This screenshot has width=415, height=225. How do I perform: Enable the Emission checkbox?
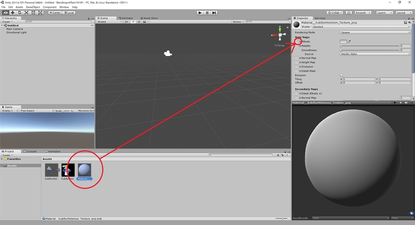click(x=341, y=75)
